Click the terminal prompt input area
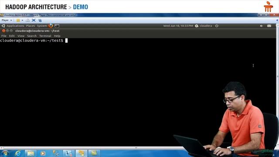 click(66, 41)
